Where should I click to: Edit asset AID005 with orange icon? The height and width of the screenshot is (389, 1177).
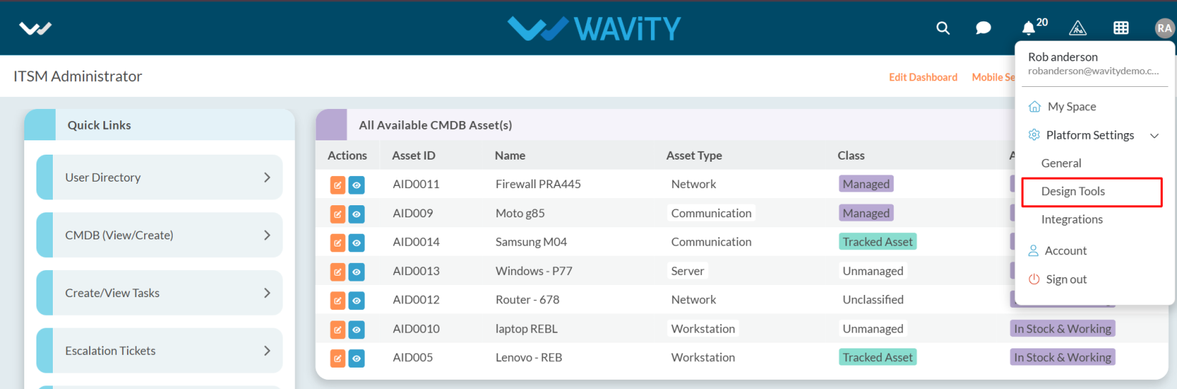click(x=338, y=358)
